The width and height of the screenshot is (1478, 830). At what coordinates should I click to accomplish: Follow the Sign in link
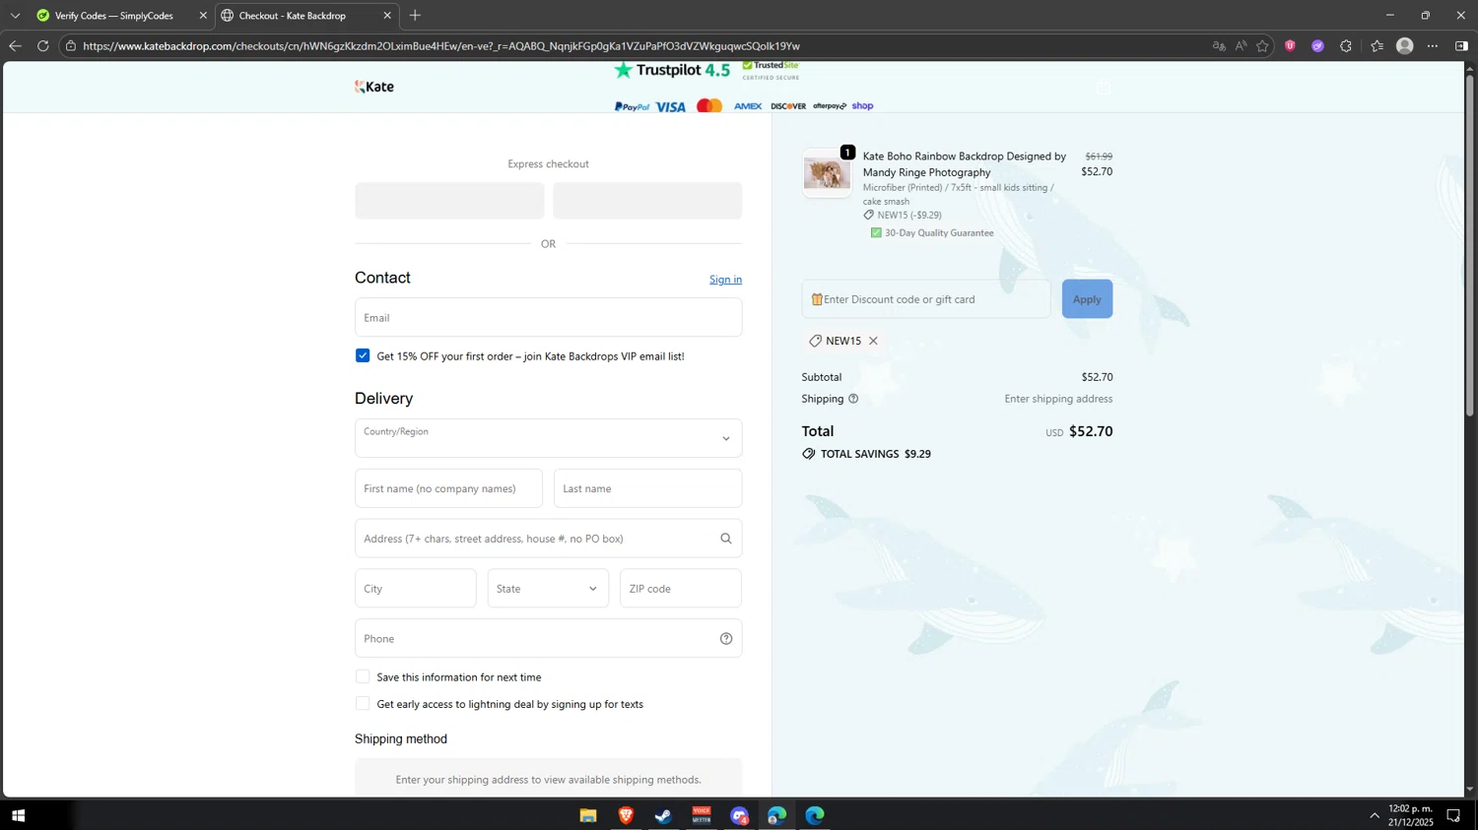click(725, 280)
